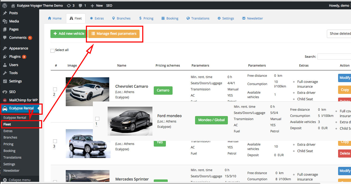This screenshot has width=351, height=184.
Task: Open the Fleet submenu item
Action: [7, 124]
